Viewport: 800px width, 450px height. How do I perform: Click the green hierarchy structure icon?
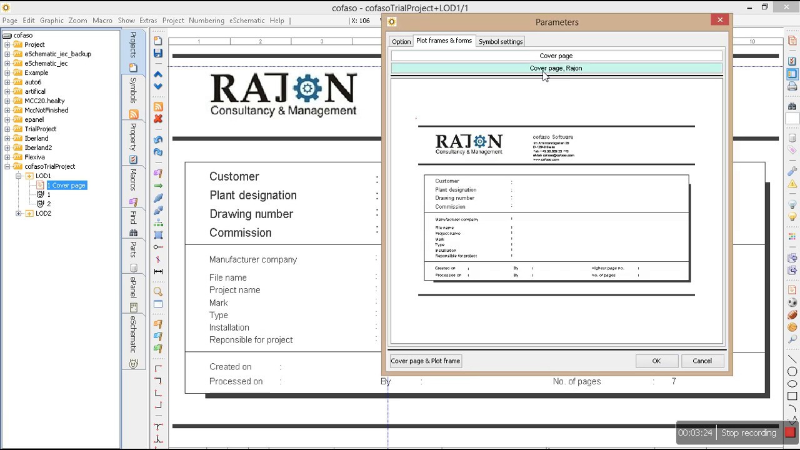point(158,222)
